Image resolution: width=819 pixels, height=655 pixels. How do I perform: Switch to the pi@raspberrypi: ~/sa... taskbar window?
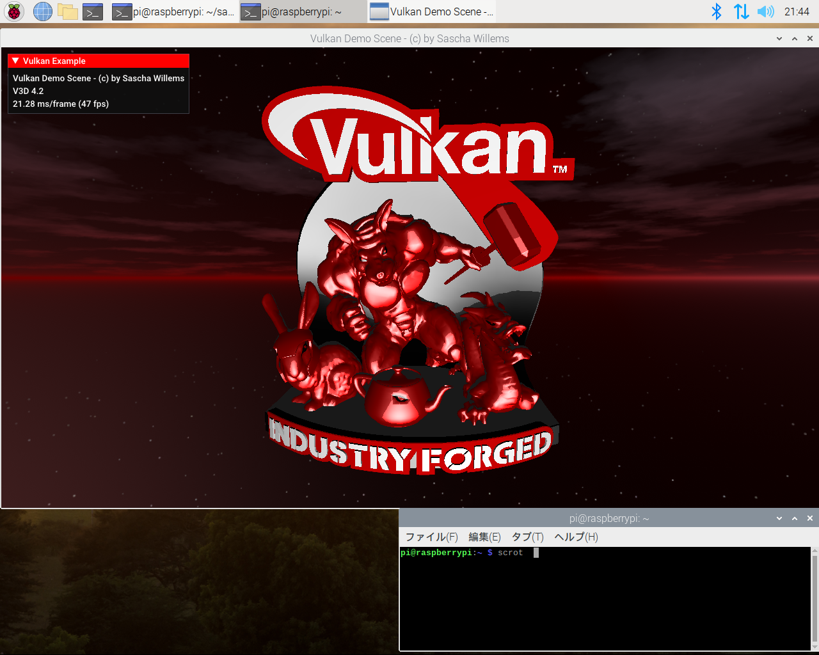173,11
